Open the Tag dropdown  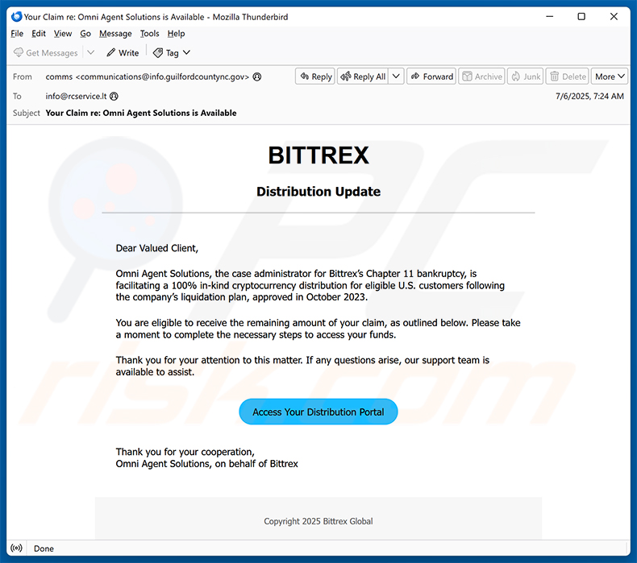(172, 53)
